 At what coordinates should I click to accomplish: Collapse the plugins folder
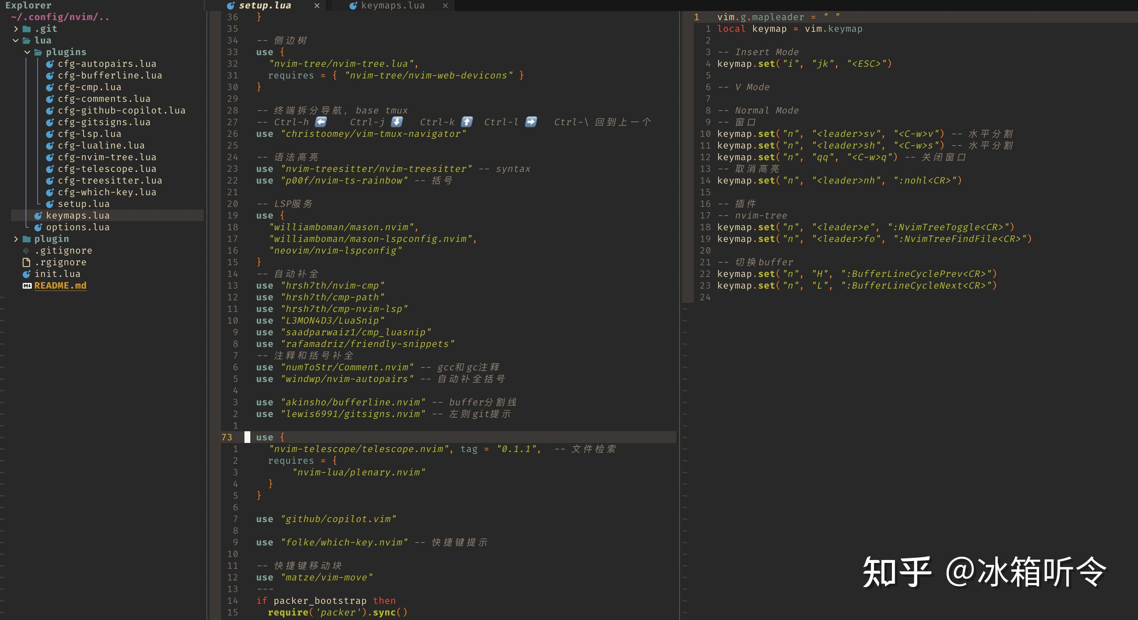(x=27, y=52)
